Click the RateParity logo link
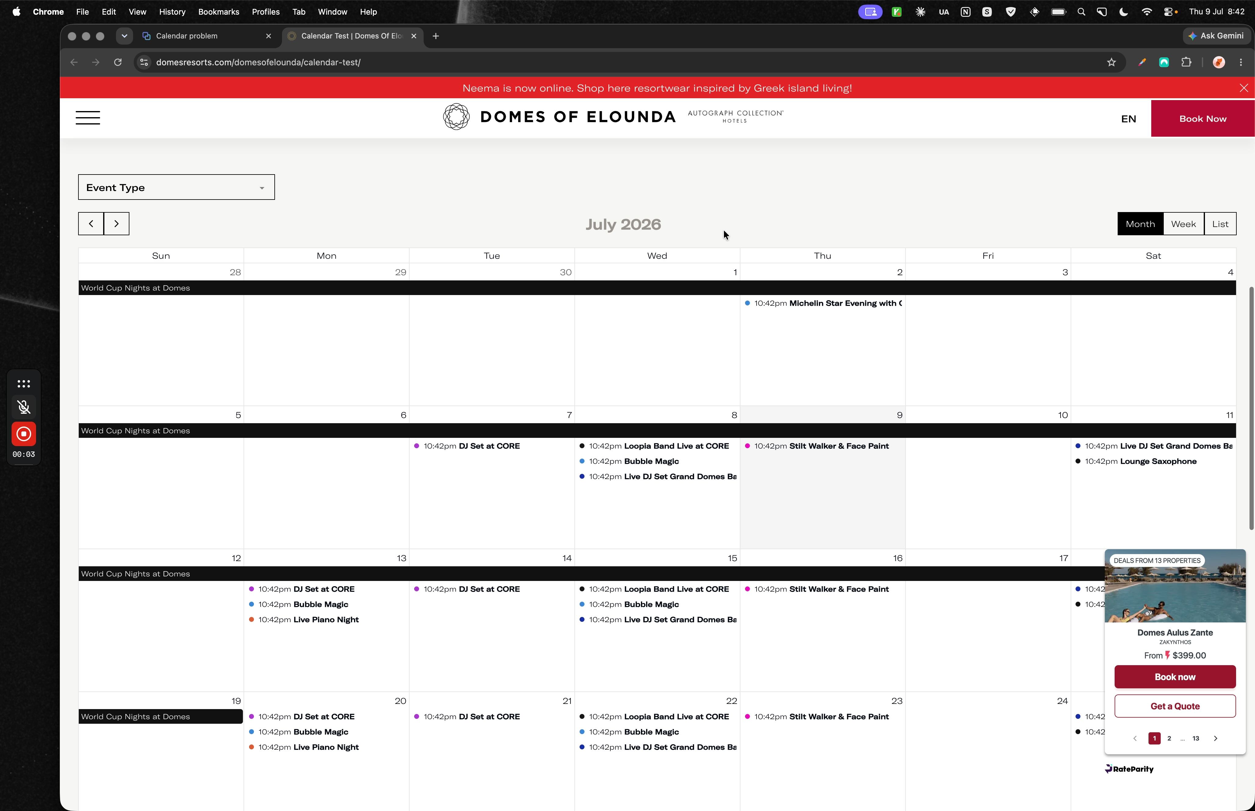 1129,769
